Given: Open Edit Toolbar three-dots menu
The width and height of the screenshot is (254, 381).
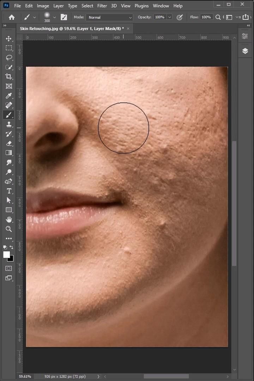Looking at the screenshot, I should 9,238.
